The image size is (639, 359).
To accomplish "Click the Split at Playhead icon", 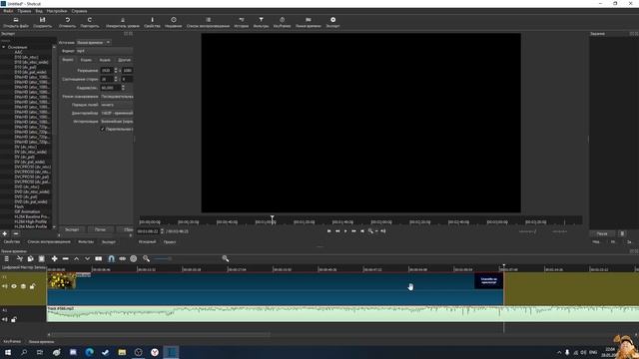I will pyautogui.click(x=98, y=259).
